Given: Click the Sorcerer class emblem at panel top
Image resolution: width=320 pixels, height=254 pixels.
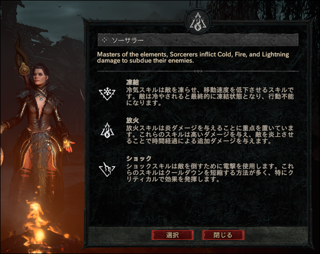Looking at the screenshot, I should click(198, 21).
